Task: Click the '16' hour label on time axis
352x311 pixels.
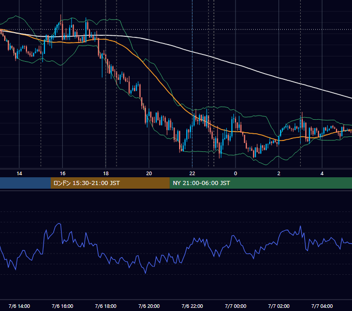Action: point(63,174)
